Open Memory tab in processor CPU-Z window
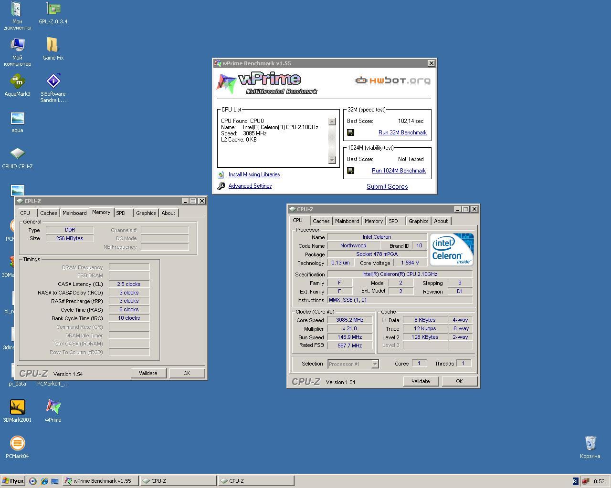 [373, 221]
